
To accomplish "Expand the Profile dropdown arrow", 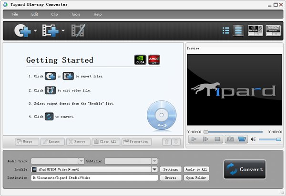I will click(x=154, y=169).
